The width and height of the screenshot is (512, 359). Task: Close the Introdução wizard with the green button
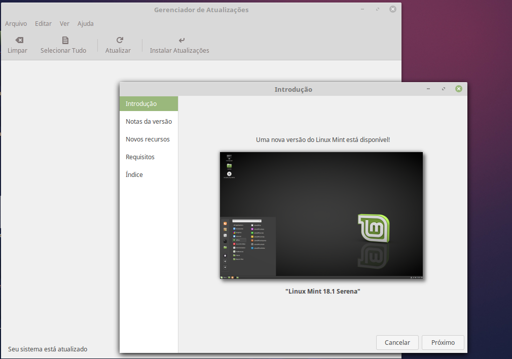coord(459,88)
